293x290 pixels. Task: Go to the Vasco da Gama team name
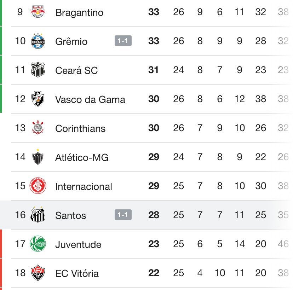click(x=90, y=99)
